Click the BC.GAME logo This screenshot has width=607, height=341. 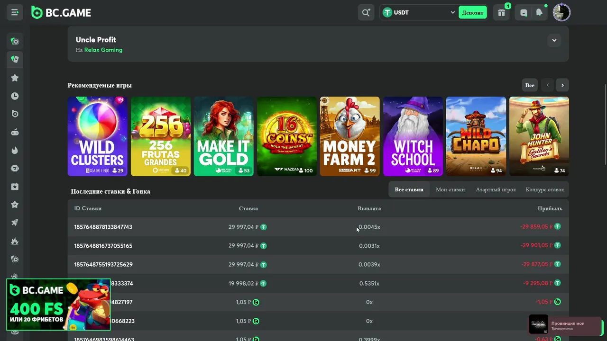pyautogui.click(x=61, y=13)
